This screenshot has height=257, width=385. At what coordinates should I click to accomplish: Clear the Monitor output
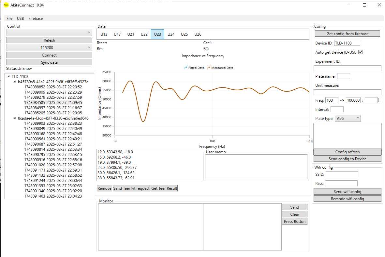(294, 214)
